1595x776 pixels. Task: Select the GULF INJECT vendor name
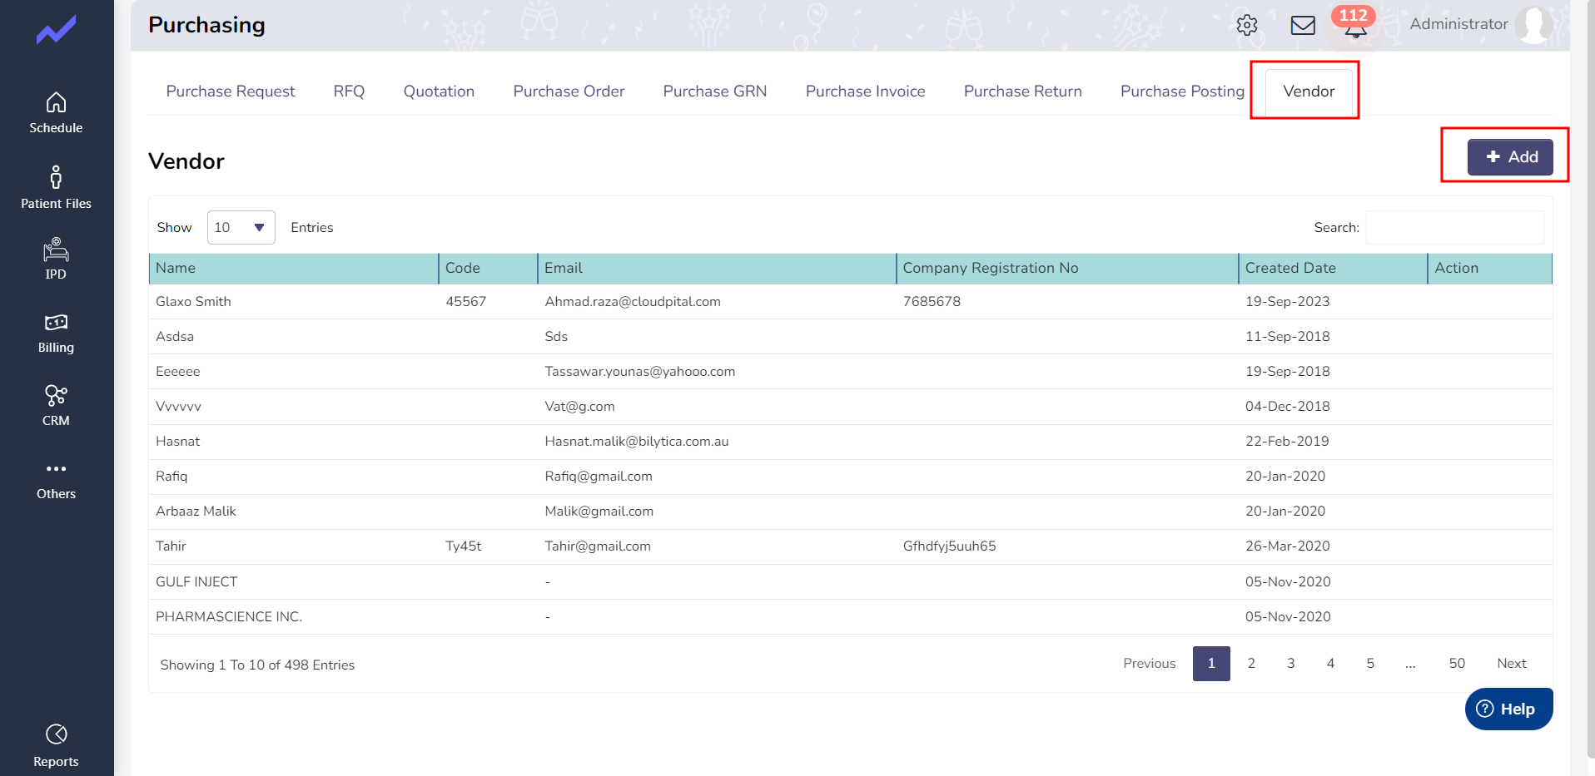click(x=196, y=581)
